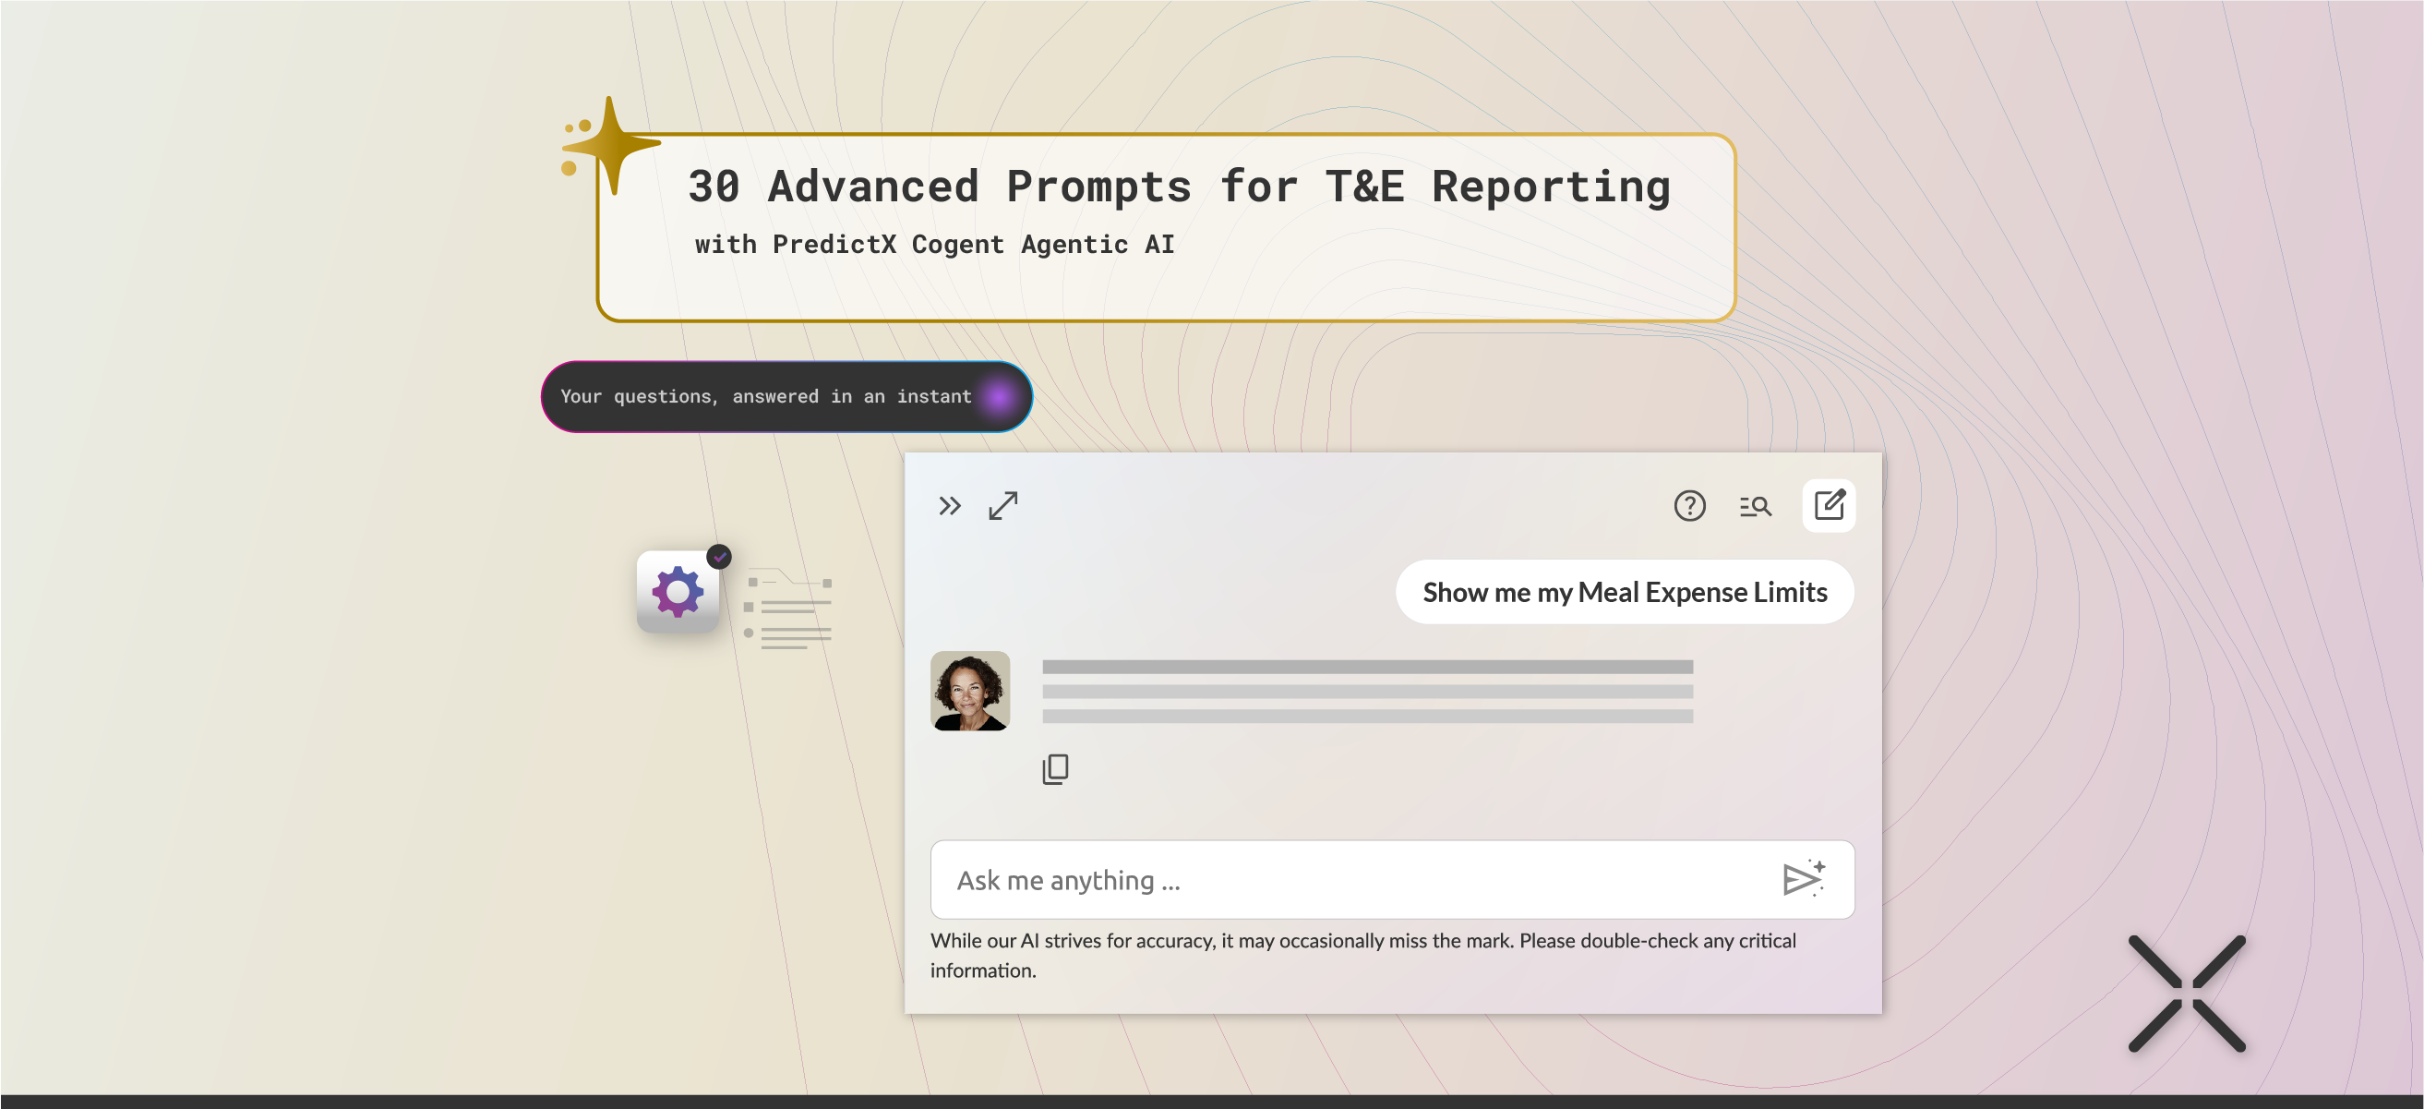Click the 30 Advanced Prompts title heading
This screenshot has height=1109, width=2424.
tap(1178, 186)
